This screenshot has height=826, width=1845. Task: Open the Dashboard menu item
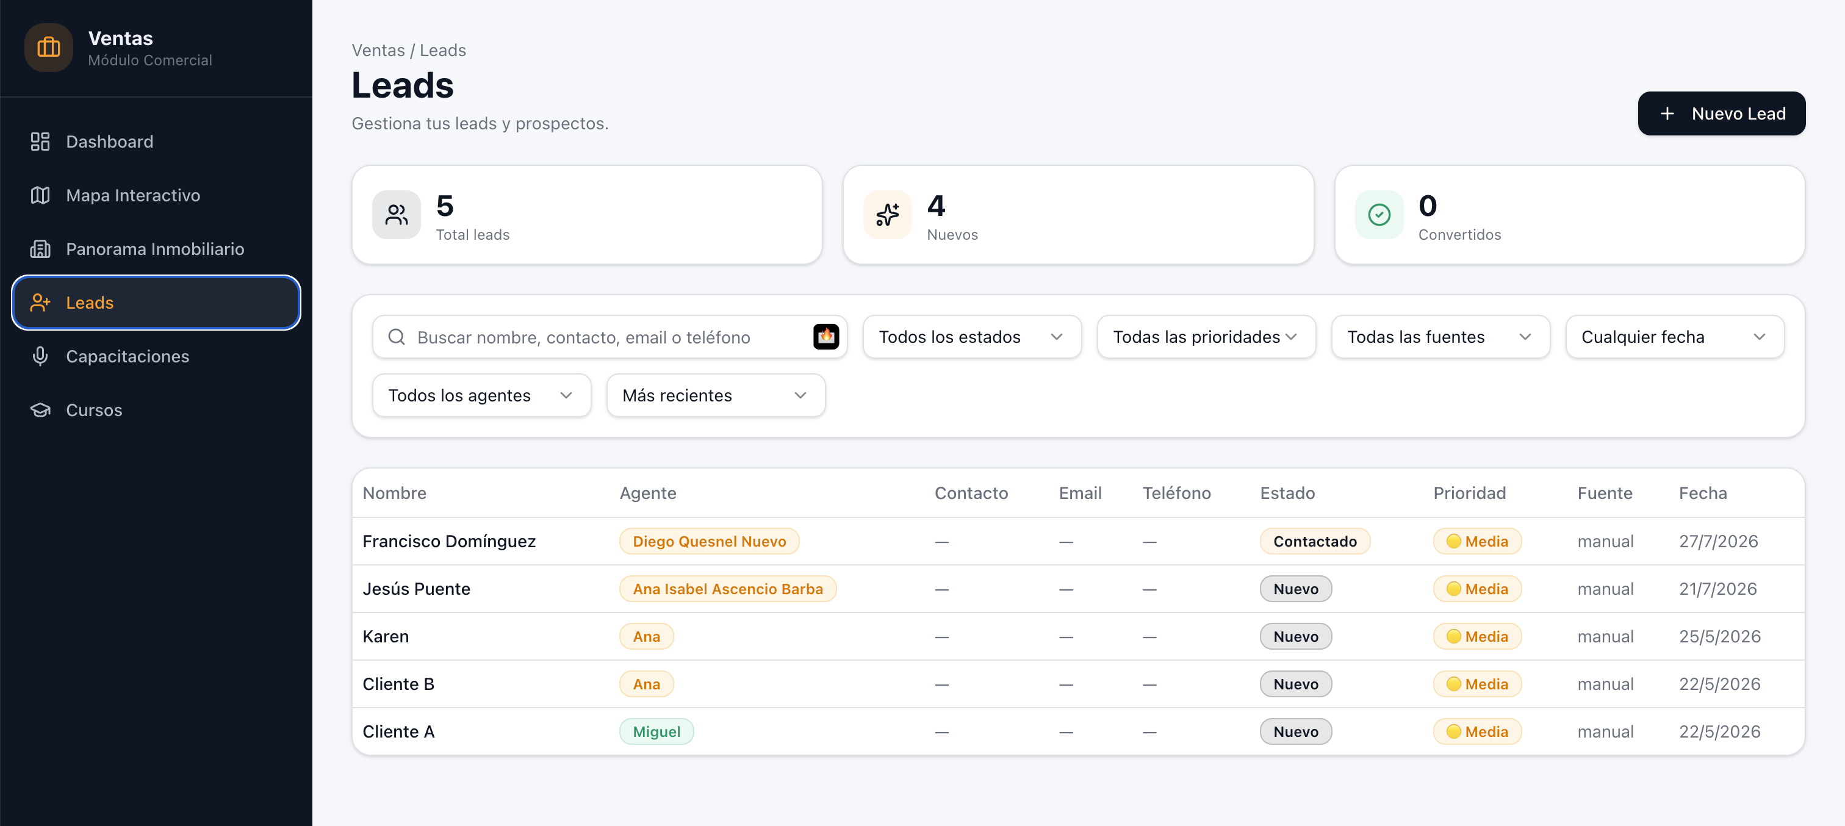pyautogui.click(x=156, y=142)
